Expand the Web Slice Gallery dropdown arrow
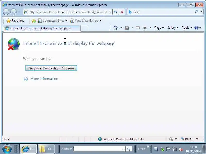Viewport: 206px width, 154px height. [x=100, y=21]
